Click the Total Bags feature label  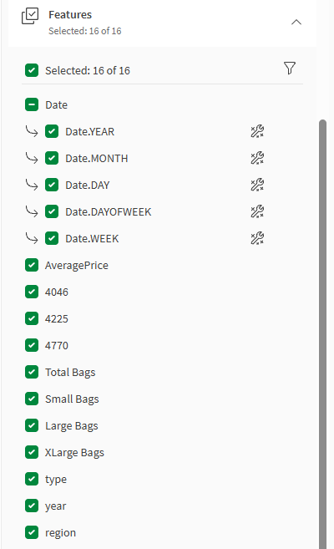pyautogui.click(x=70, y=372)
